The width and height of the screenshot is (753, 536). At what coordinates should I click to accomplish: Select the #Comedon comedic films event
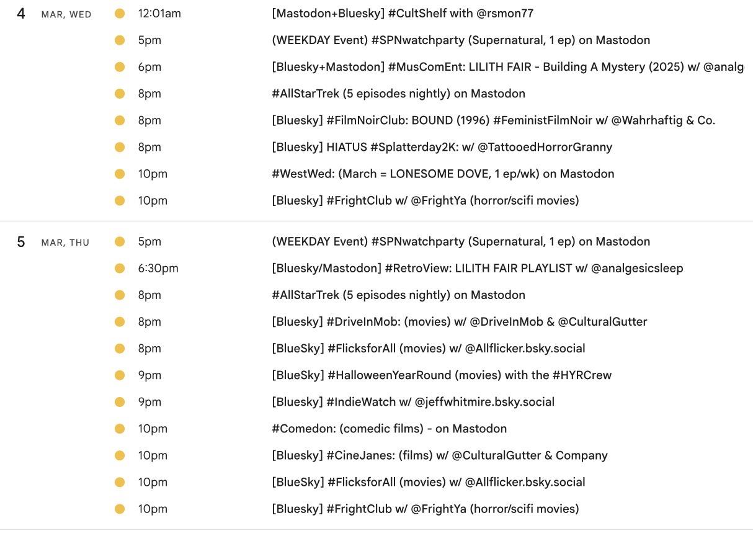point(389,429)
